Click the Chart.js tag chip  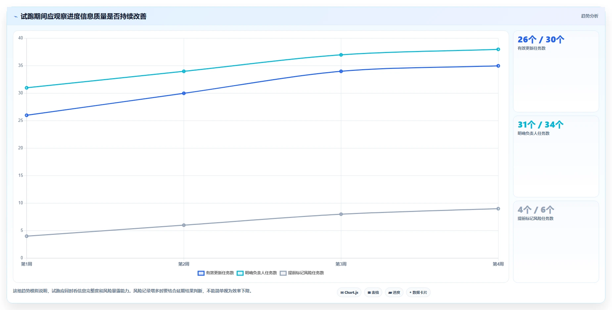(349, 292)
